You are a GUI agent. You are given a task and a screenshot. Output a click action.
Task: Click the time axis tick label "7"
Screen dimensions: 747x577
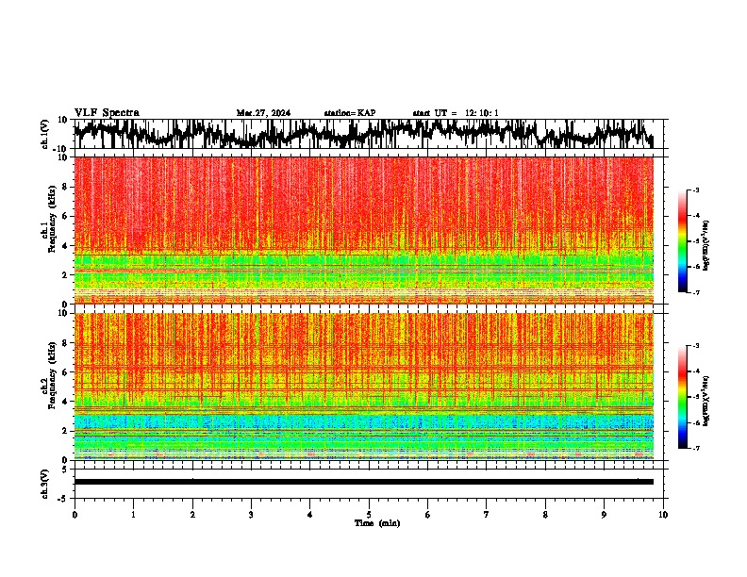coord(487,515)
